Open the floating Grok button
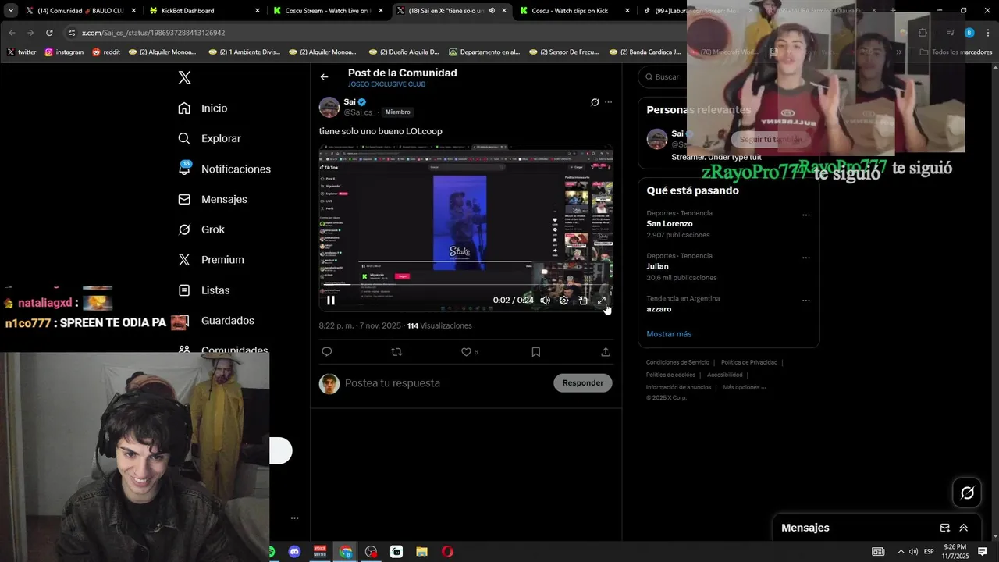Image resolution: width=999 pixels, height=562 pixels. coord(967,493)
